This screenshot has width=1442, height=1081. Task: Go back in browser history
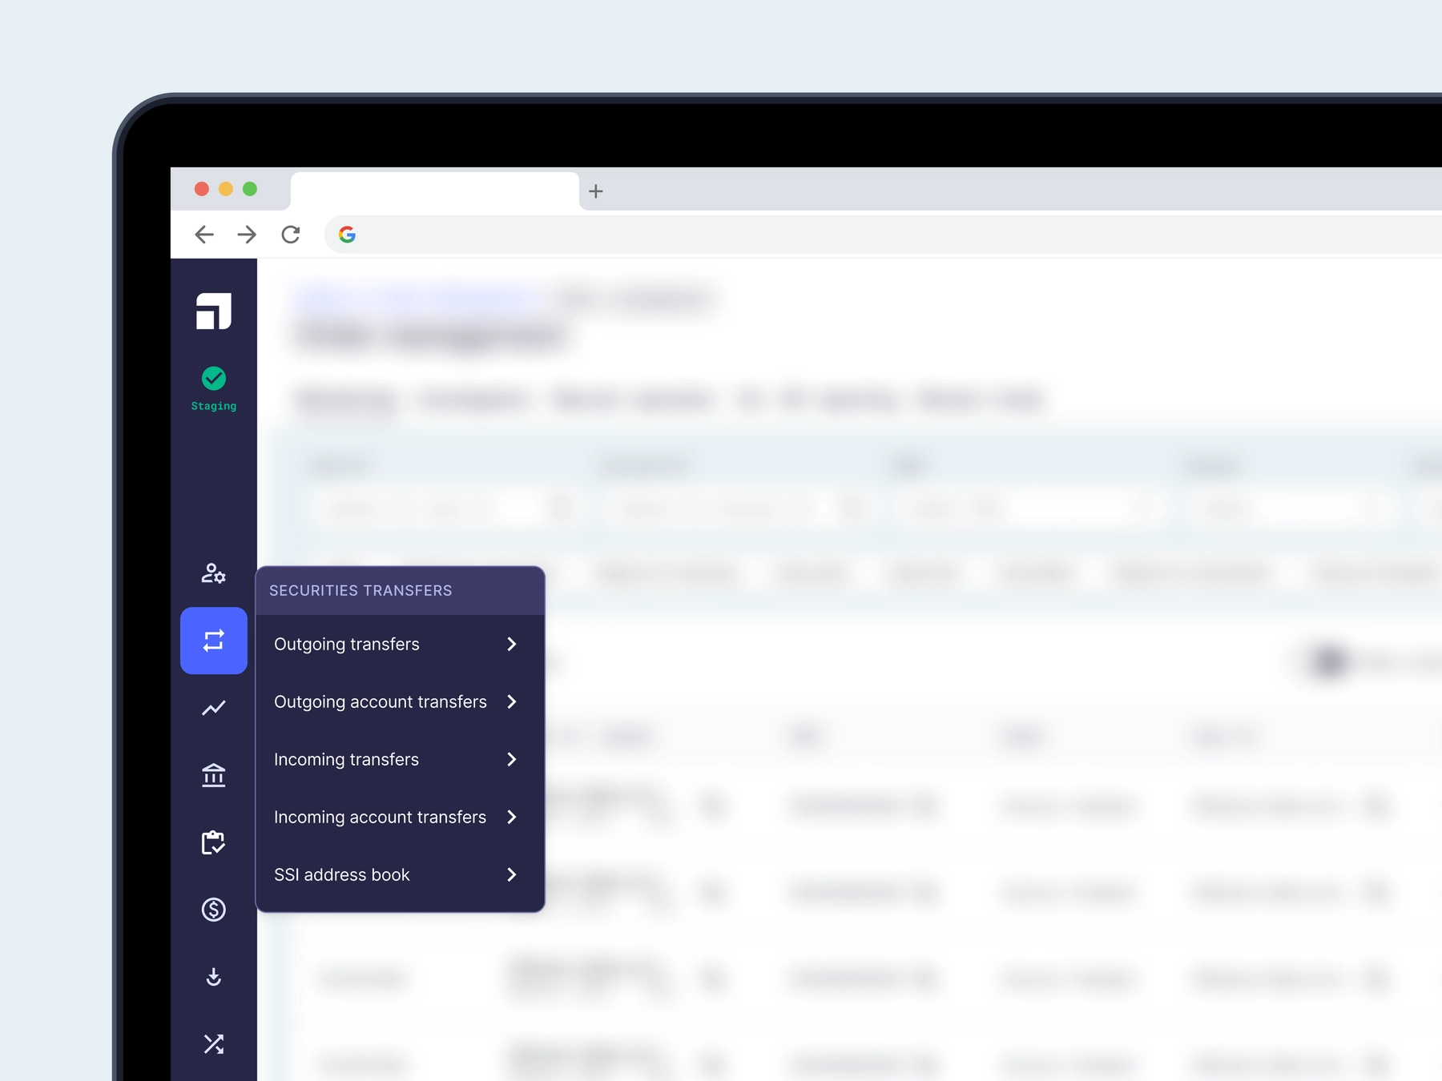(204, 235)
